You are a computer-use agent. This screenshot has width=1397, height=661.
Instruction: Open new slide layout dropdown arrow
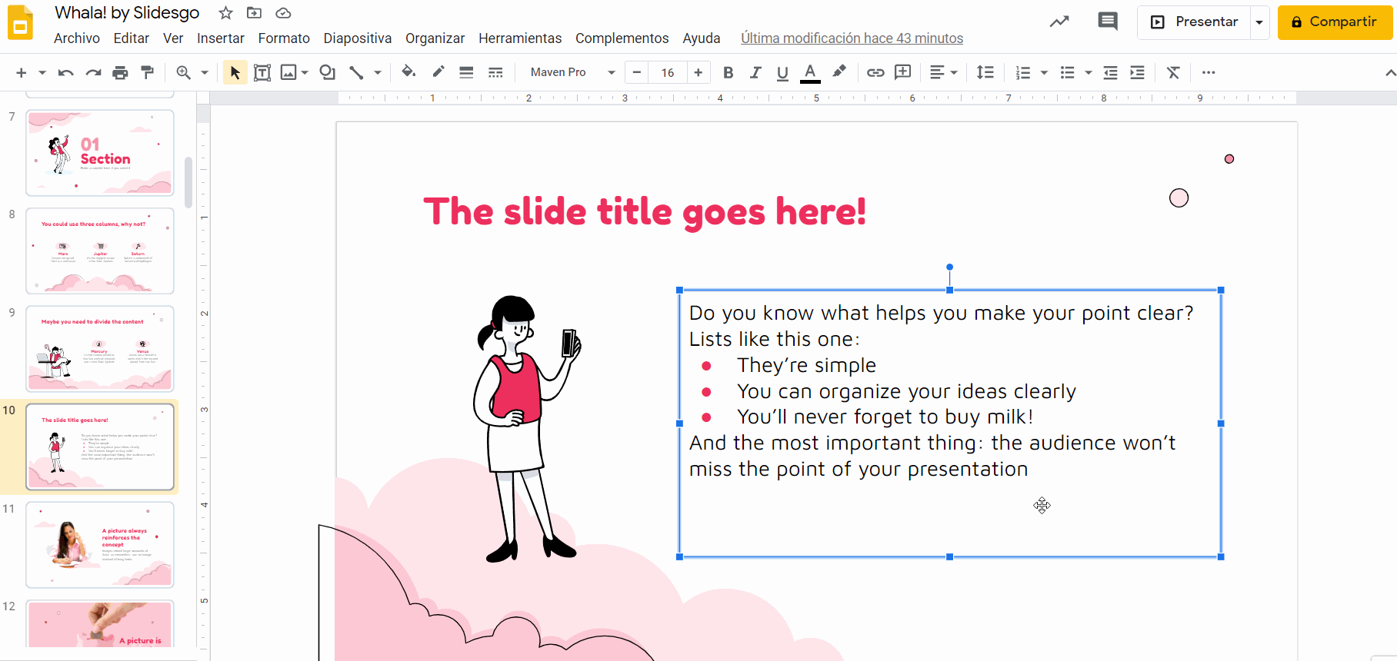[x=42, y=72]
